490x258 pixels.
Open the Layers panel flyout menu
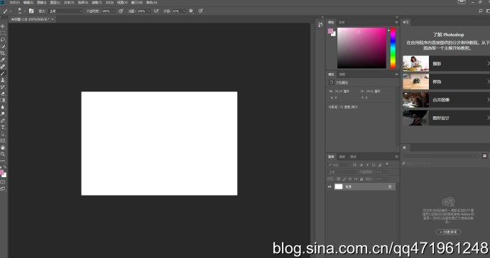396,157
